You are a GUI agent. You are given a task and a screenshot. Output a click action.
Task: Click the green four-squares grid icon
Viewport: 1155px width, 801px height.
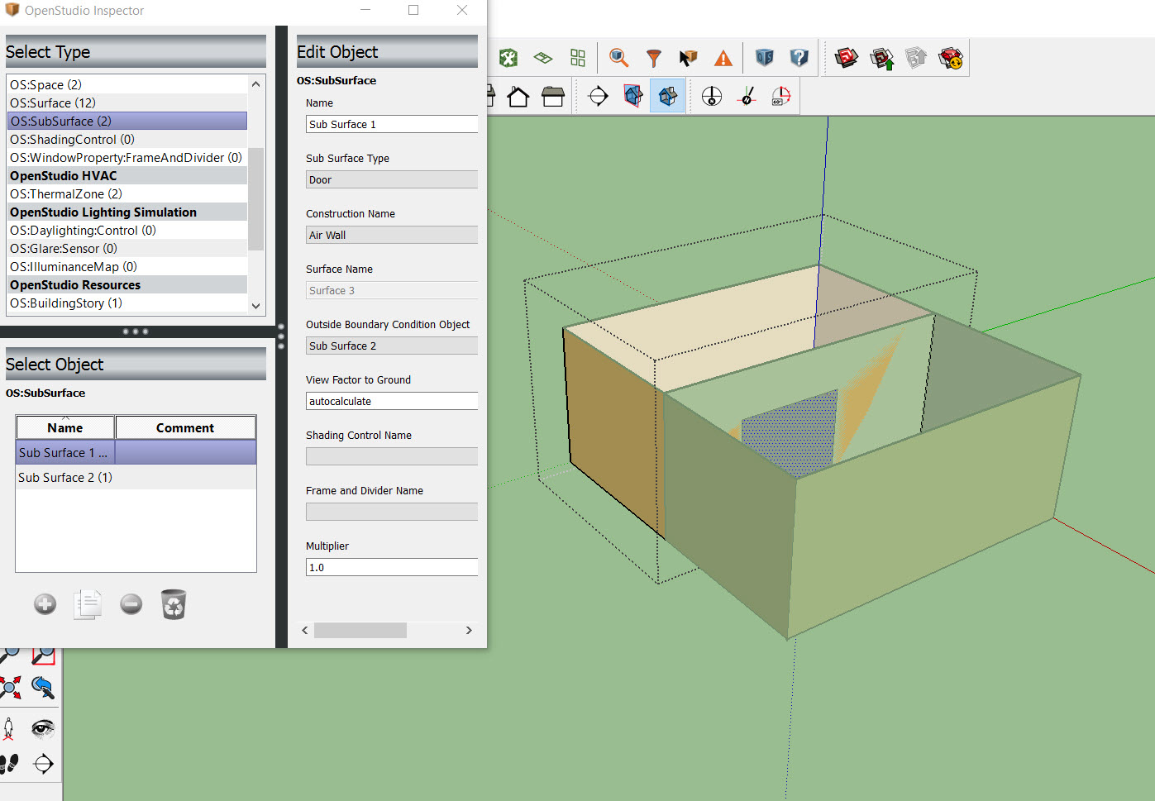[578, 58]
